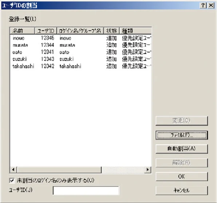
Task: Click 優先設定ユーザ type in the inoue row
Action: (137, 38)
